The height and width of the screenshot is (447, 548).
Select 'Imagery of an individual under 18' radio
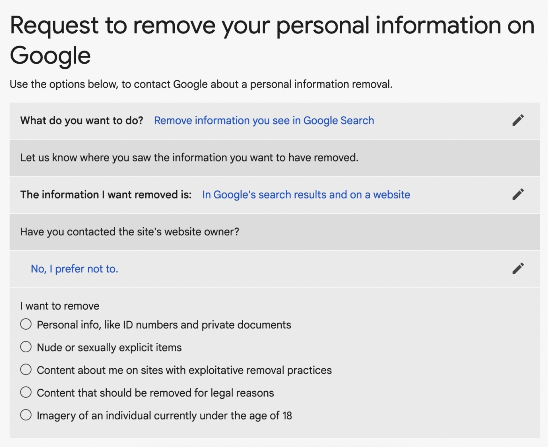26,415
